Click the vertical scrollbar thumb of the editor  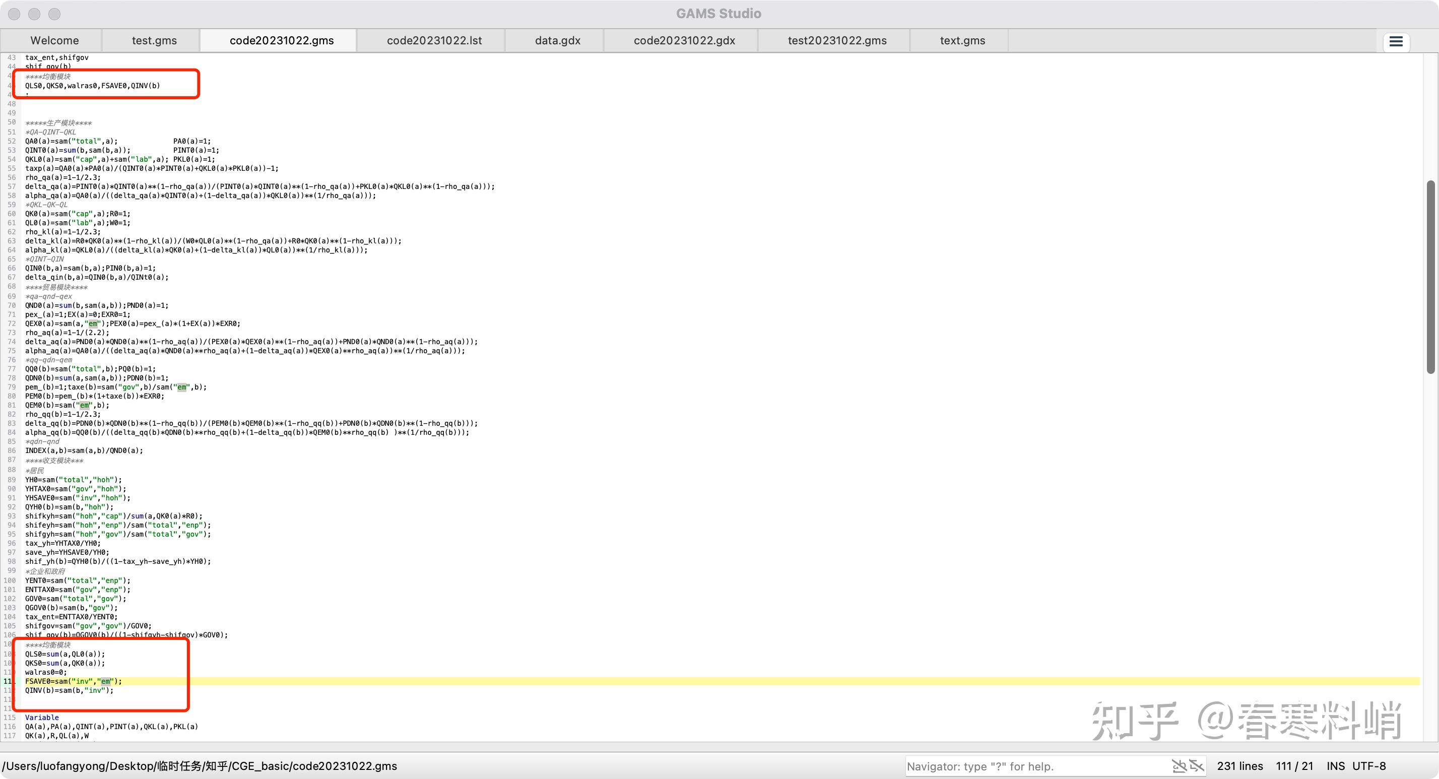(x=1430, y=277)
